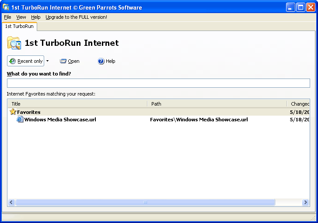Select the 1st TurboRun tab
Screen dimensions: 318x223
click(19, 26)
